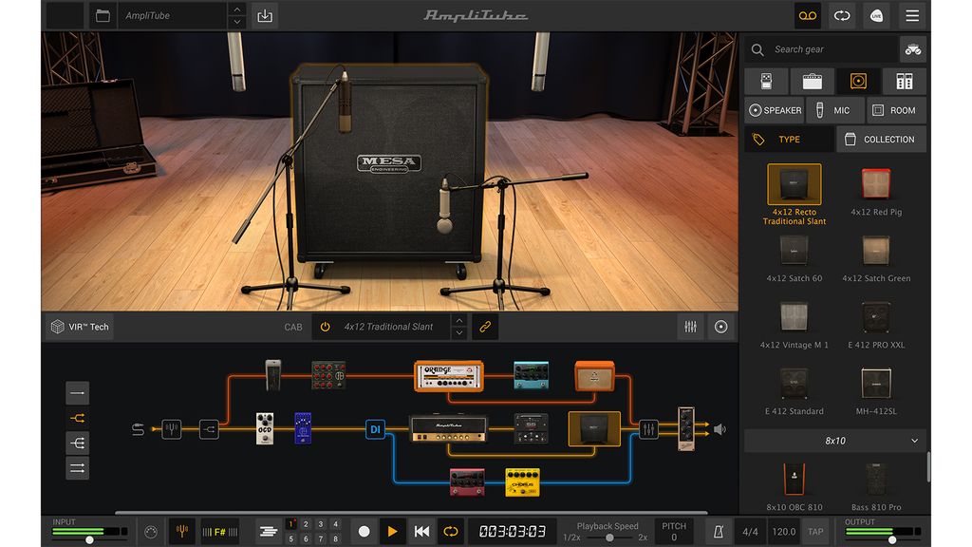Open the MIC settings button

835,110
